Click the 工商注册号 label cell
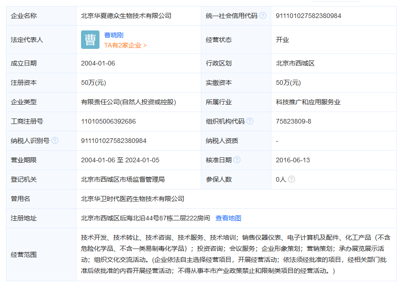Viewport: 403px width, 284px height. (x=41, y=121)
